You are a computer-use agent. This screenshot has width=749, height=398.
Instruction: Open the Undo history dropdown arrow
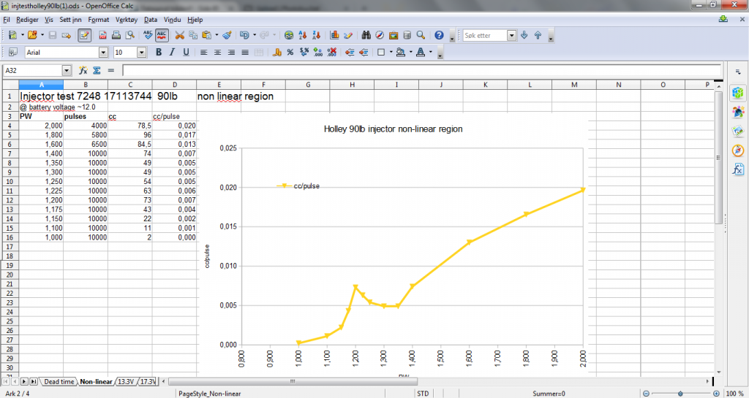click(x=255, y=35)
